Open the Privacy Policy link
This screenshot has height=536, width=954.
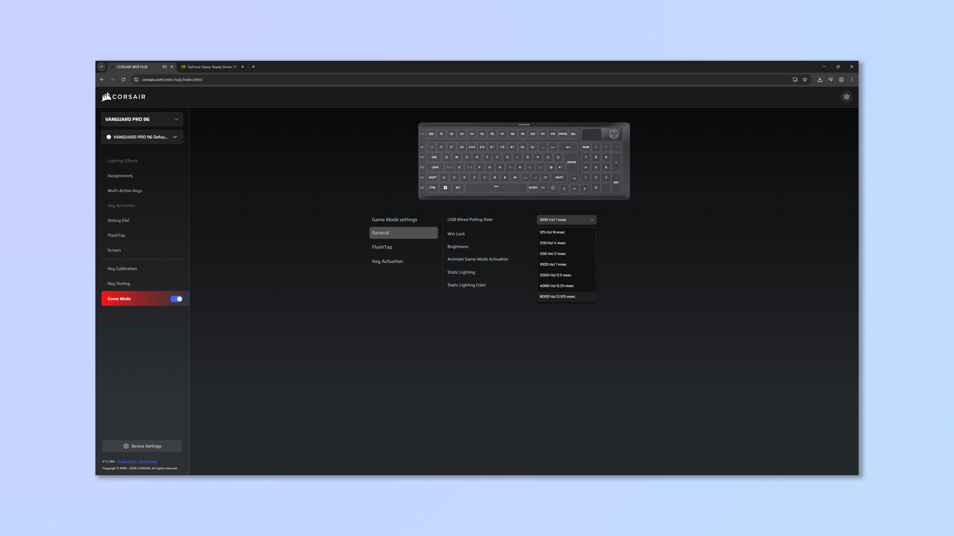(x=127, y=461)
